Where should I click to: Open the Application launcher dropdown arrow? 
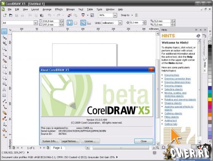(x=87, y=15)
